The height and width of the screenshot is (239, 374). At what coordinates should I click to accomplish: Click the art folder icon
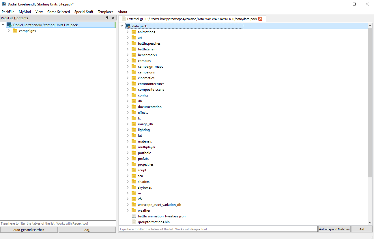134,38
